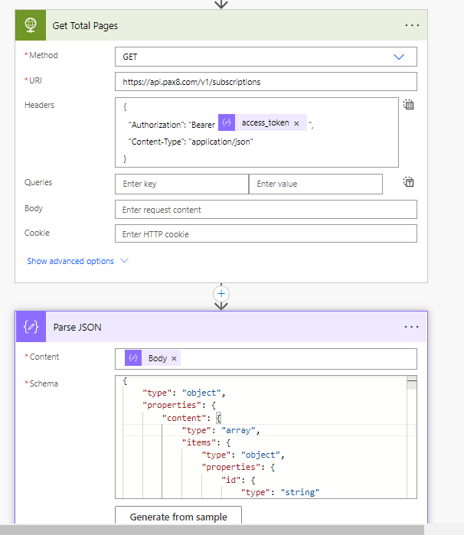Open the Get Total Pages ellipsis menu
Screen dimensions: 464x535
412,25
